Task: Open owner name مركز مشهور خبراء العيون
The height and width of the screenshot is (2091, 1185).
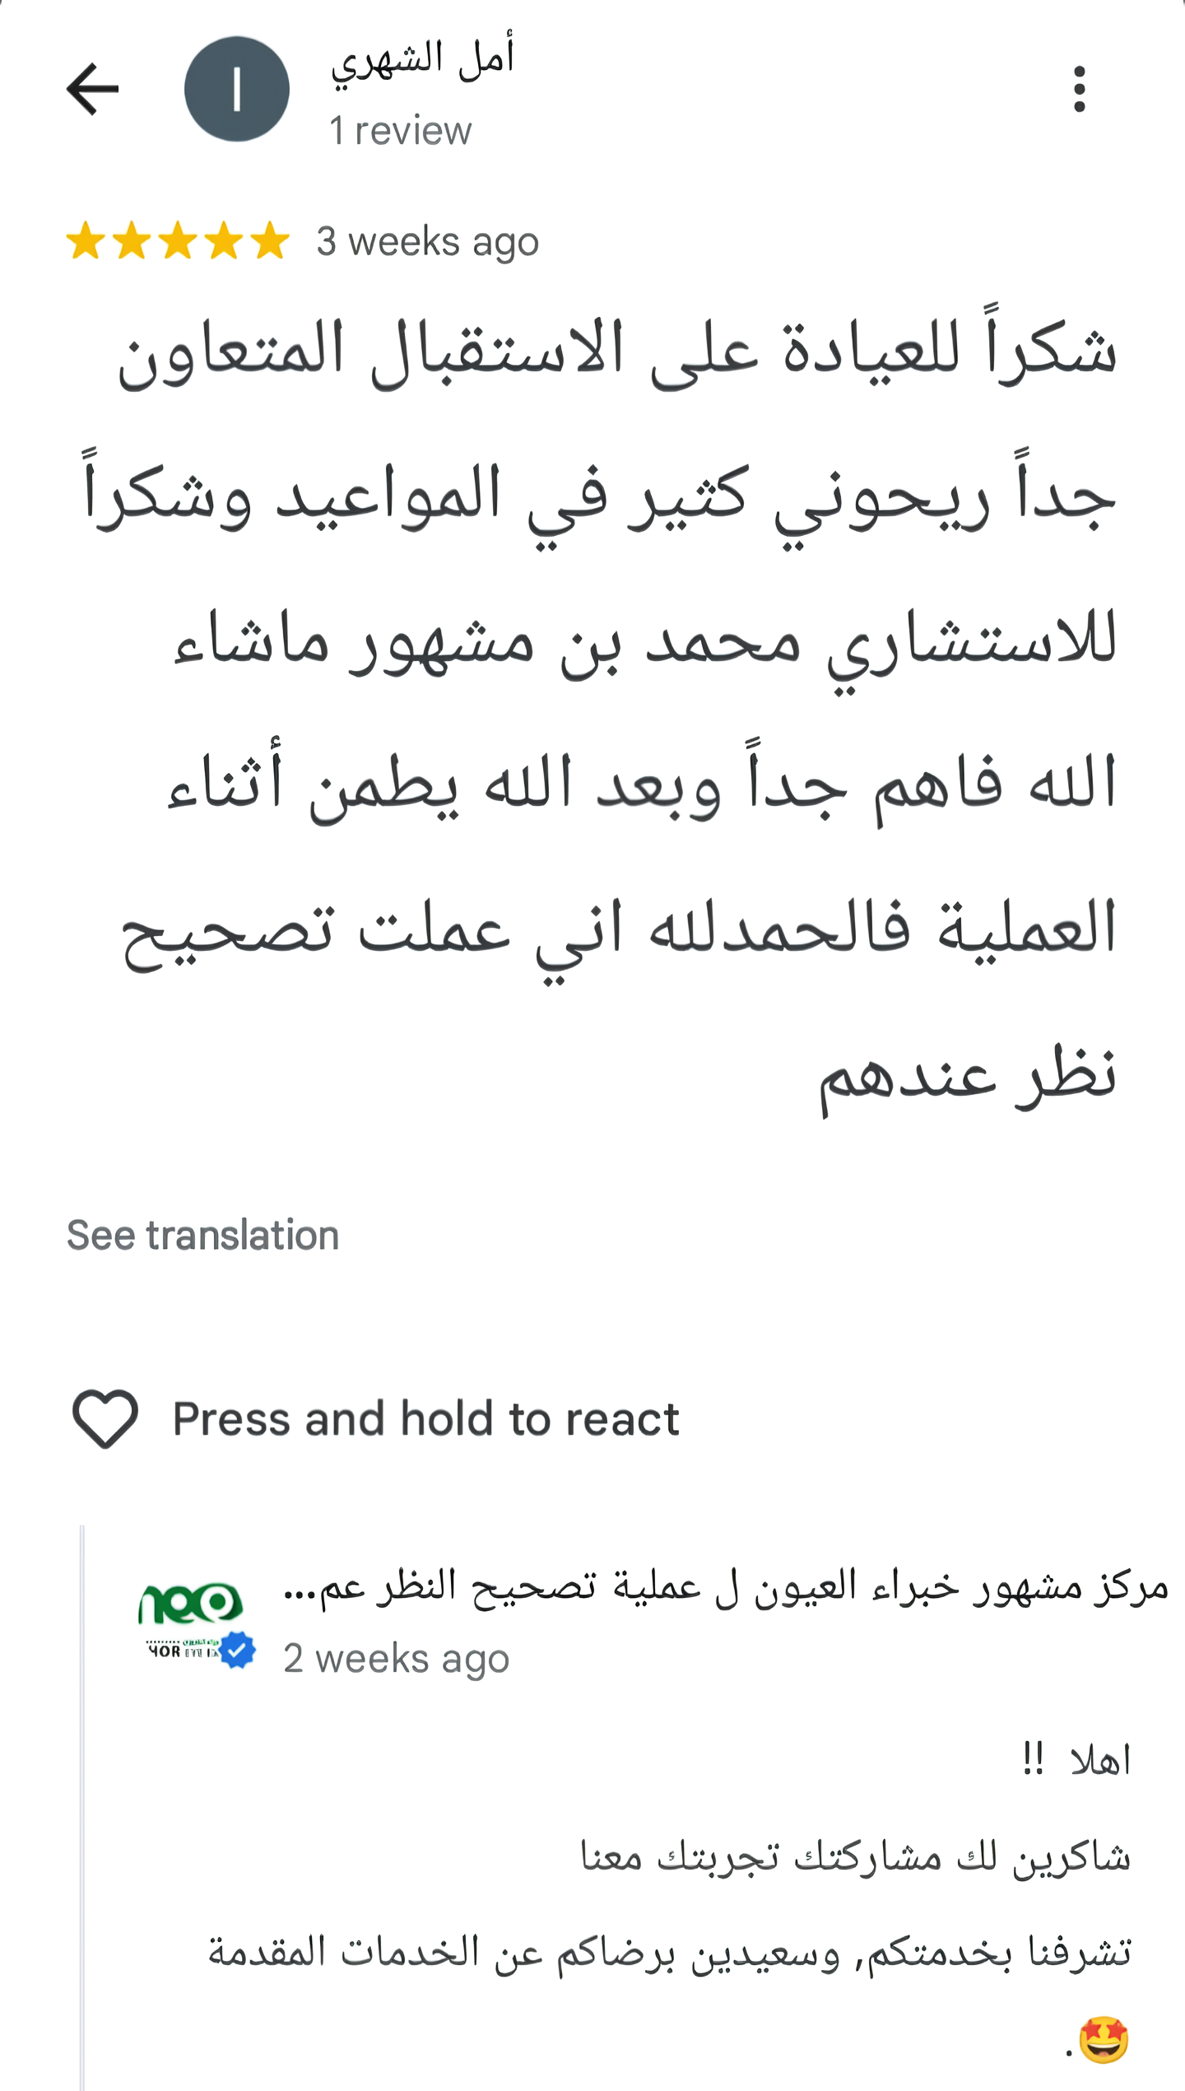Action: coord(726,1586)
